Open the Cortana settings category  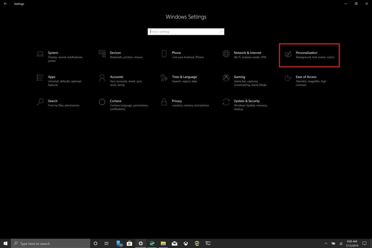coord(123,105)
